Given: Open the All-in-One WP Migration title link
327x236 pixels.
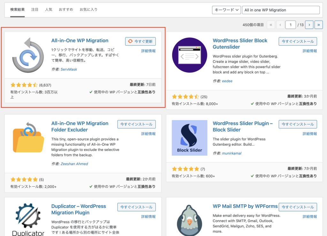Looking at the screenshot, I should [x=80, y=41].
